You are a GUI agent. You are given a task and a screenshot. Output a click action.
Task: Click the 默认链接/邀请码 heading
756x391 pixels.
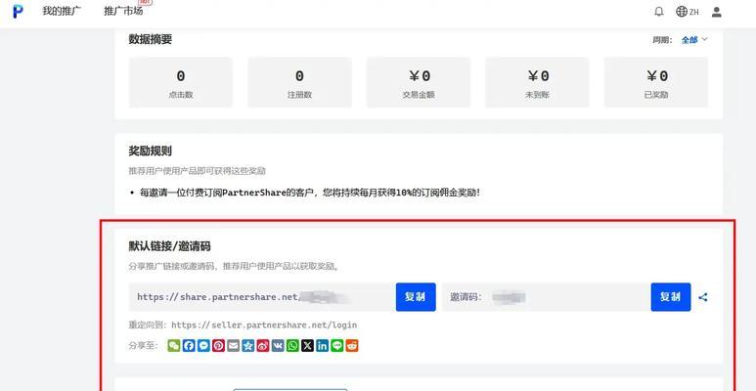(170, 246)
